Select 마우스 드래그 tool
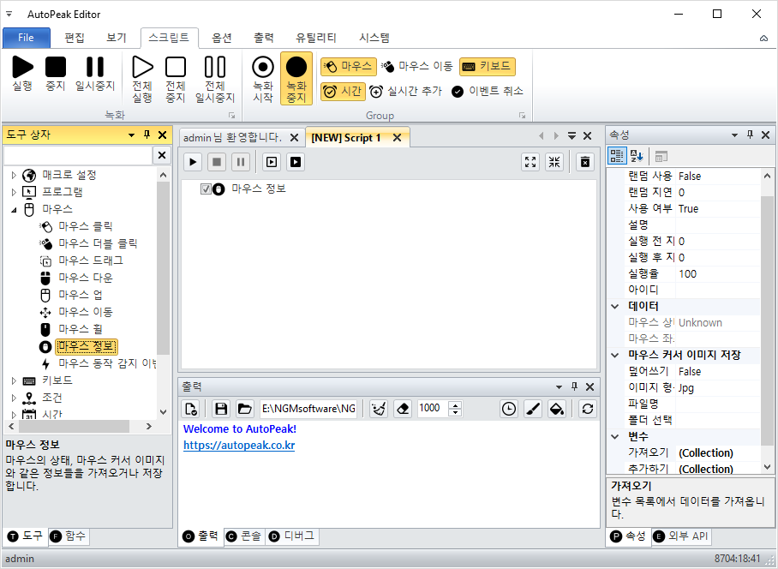Image resolution: width=778 pixels, height=569 pixels. (91, 261)
